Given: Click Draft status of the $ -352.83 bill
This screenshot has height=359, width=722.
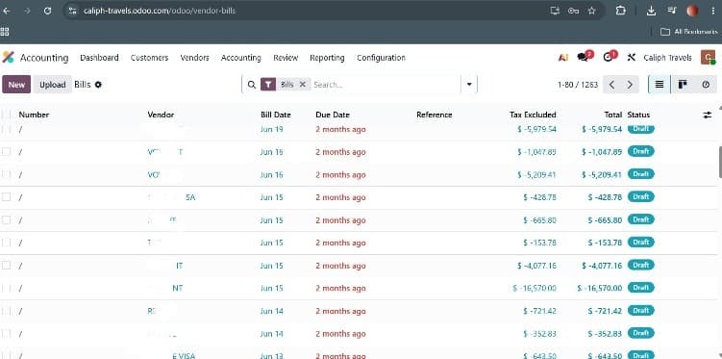Looking at the screenshot, I should [640, 333].
